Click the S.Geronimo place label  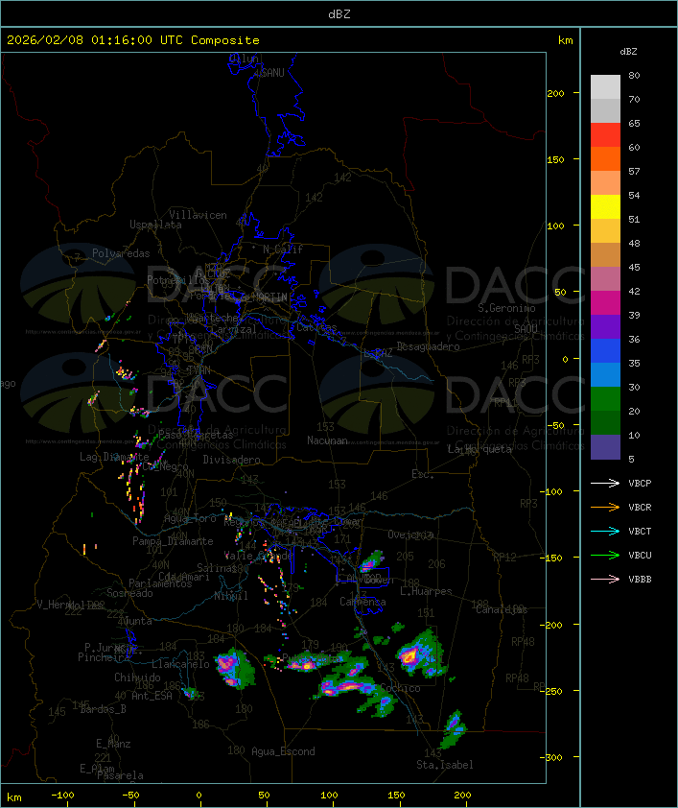[506, 308]
